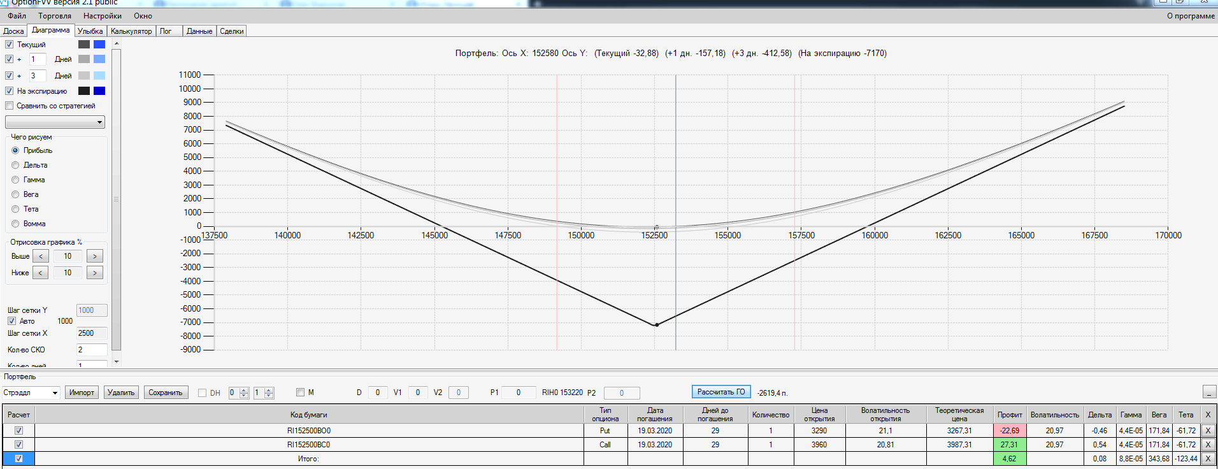Click the X button in the Итого row
Viewport: 1218px width, 469px height.
(1207, 459)
